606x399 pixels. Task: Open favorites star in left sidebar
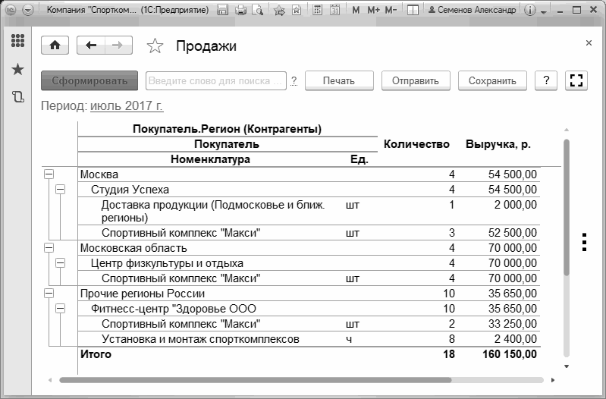click(x=17, y=70)
